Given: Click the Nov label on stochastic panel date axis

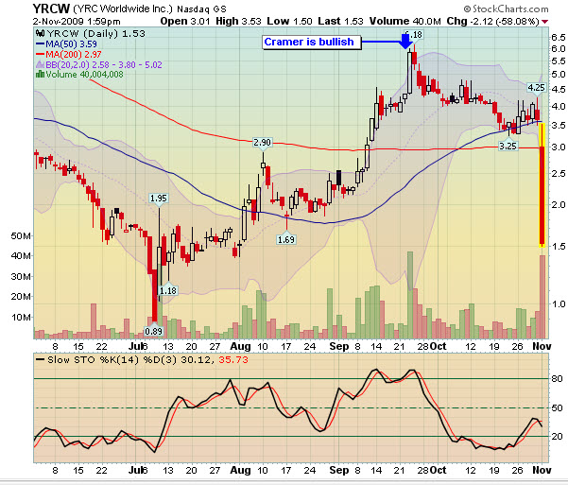Looking at the screenshot, I should pyautogui.click(x=542, y=470).
